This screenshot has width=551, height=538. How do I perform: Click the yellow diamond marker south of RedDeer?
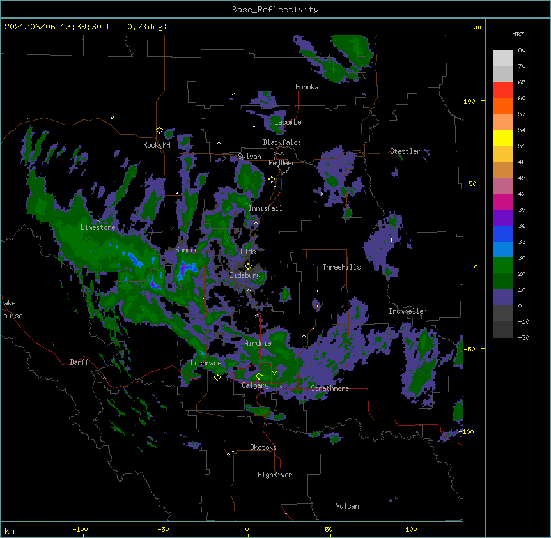click(272, 180)
